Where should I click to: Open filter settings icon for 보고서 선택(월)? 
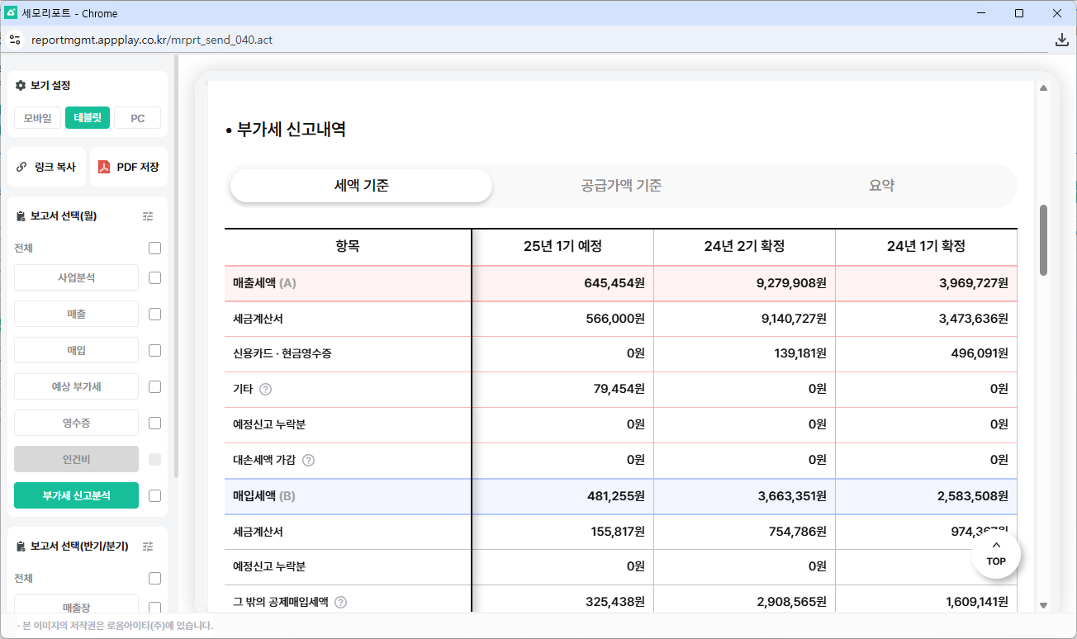[148, 216]
